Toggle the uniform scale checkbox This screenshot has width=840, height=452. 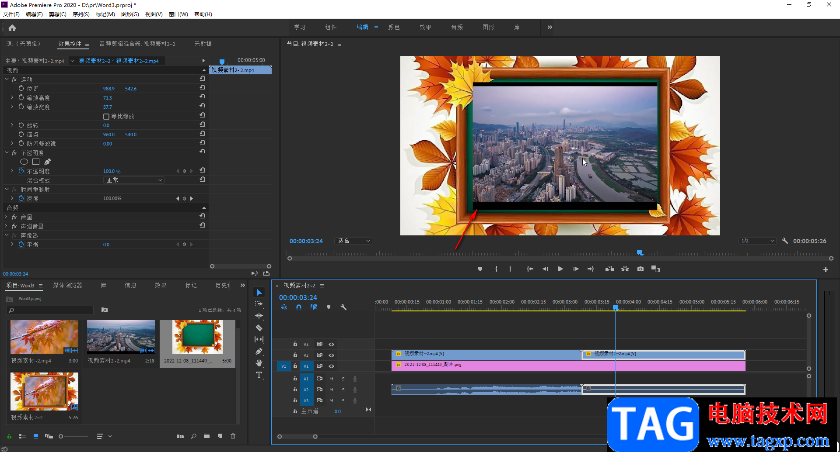click(106, 117)
